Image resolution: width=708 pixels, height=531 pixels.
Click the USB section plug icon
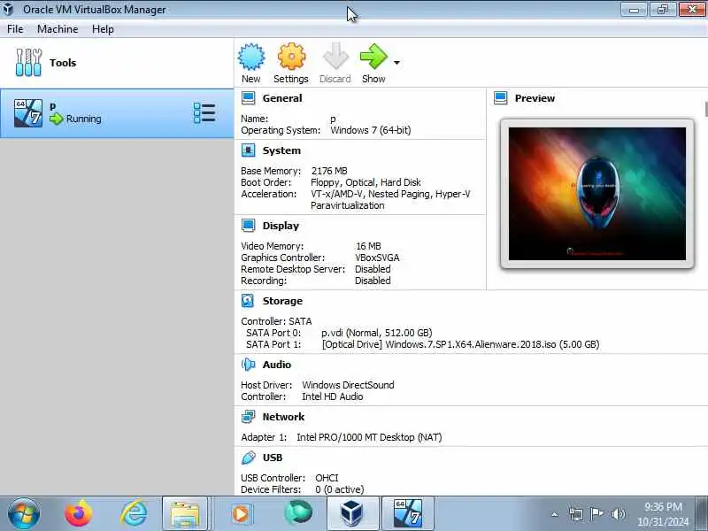pos(248,458)
